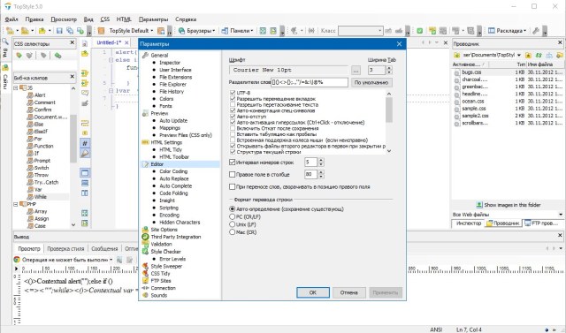Image resolution: width=566 pixels, height=333 pixels.
Task: Toggle the UTF-8 checkbox
Action: [233, 93]
